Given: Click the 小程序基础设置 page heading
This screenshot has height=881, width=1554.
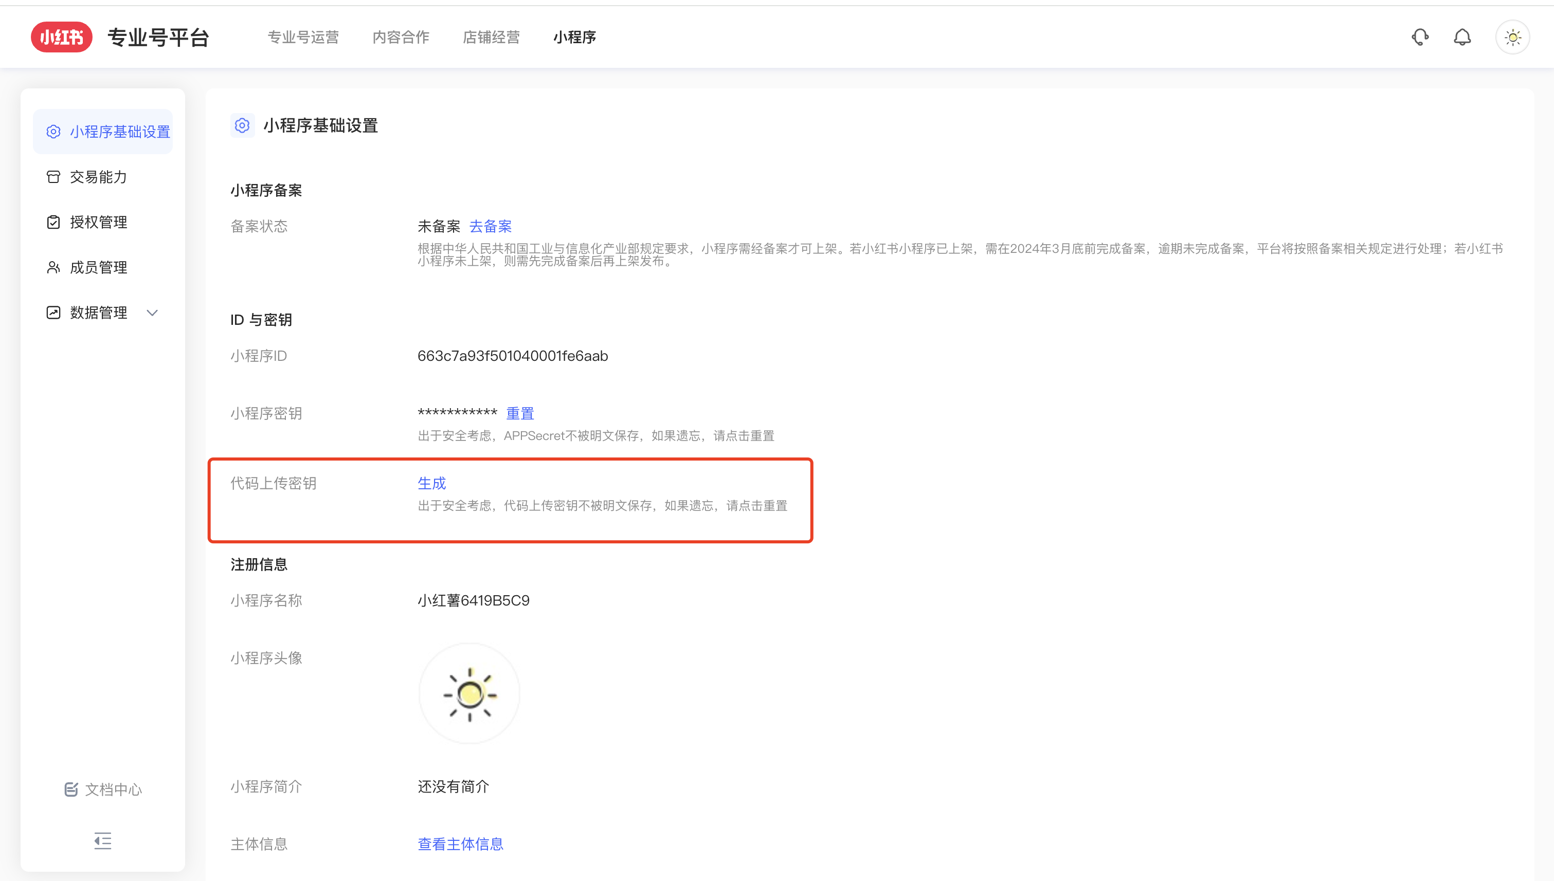Looking at the screenshot, I should tap(320, 125).
